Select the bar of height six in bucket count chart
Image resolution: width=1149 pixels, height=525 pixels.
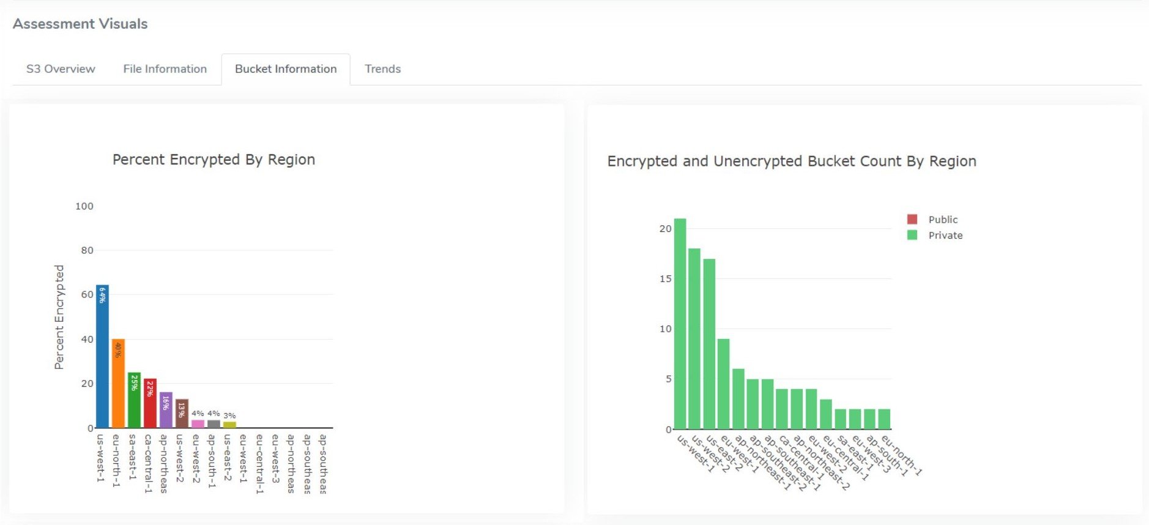point(738,399)
